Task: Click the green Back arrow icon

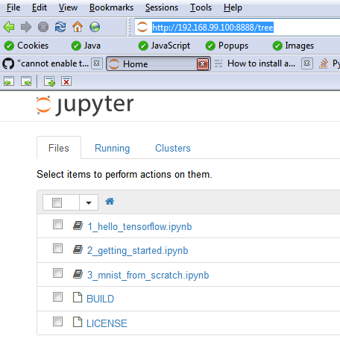Action: coord(9,27)
